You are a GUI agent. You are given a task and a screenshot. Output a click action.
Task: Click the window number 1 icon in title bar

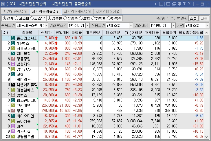point(3,4)
